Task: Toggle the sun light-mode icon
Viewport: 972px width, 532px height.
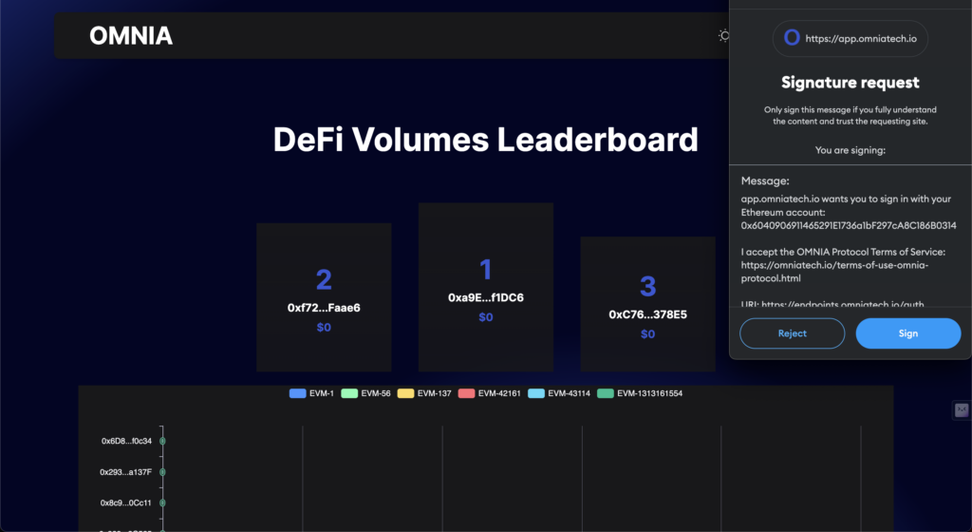Action: pyautogui.click(x=723, y=36)
